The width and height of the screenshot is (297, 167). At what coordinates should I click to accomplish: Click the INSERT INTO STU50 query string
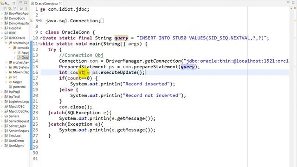[x=201, y=38]
